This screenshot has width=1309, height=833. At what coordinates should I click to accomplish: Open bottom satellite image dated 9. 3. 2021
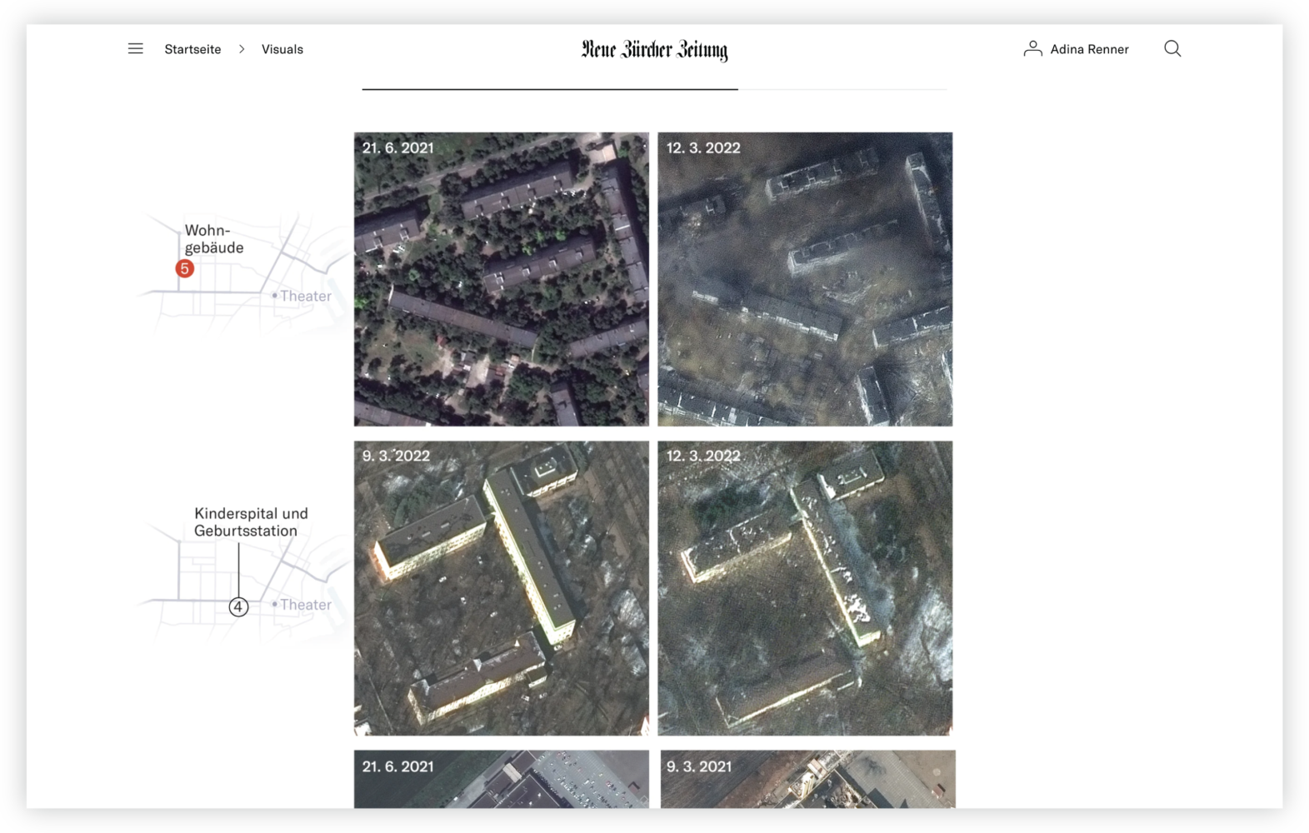coord(808,779)
